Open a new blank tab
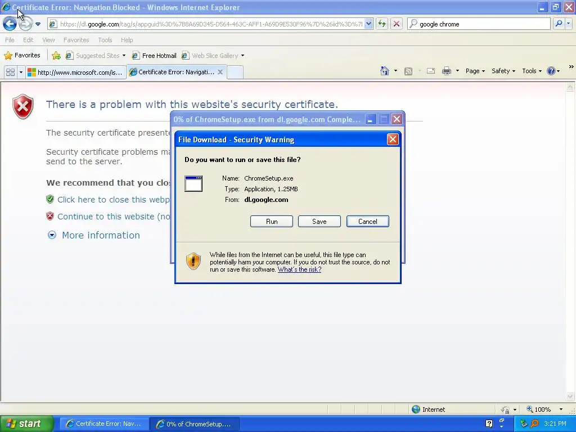 tap(235, 73)
